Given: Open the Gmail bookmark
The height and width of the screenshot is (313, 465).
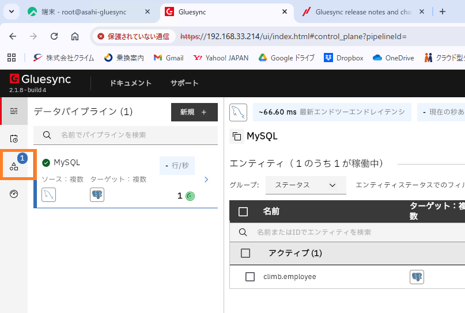Looking at the screenshot, I should pyautogui.click(x=168, y=58).
